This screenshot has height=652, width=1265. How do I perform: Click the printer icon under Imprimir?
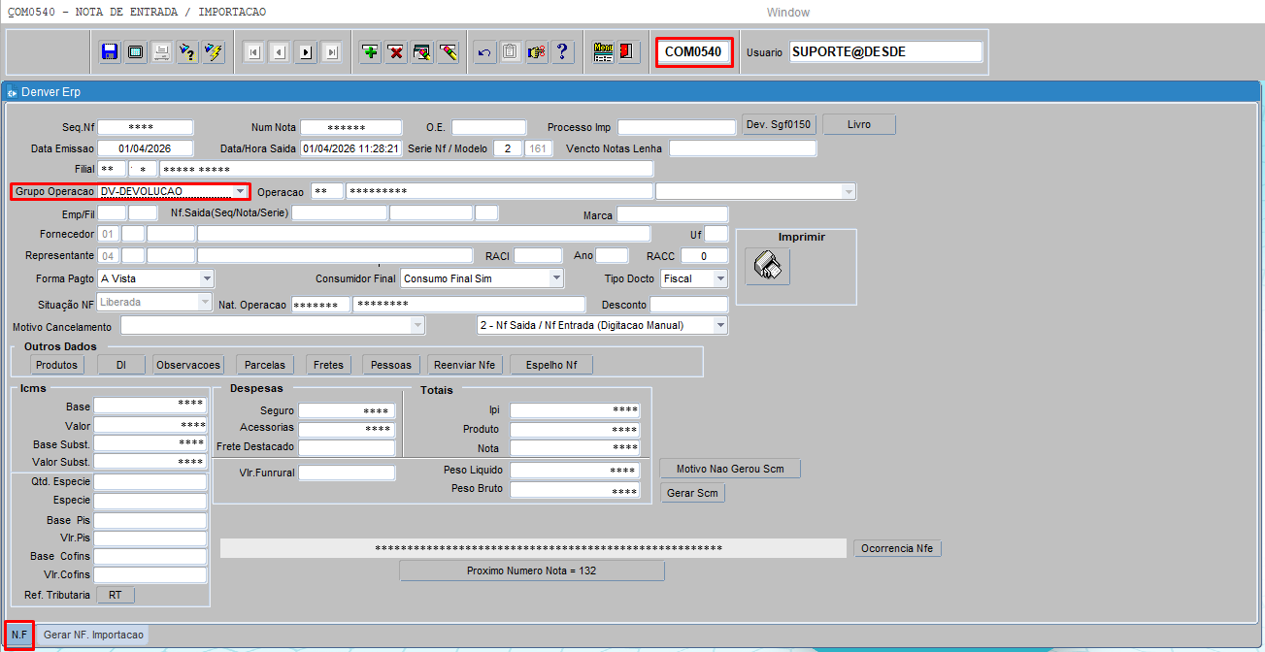point(768,266)
